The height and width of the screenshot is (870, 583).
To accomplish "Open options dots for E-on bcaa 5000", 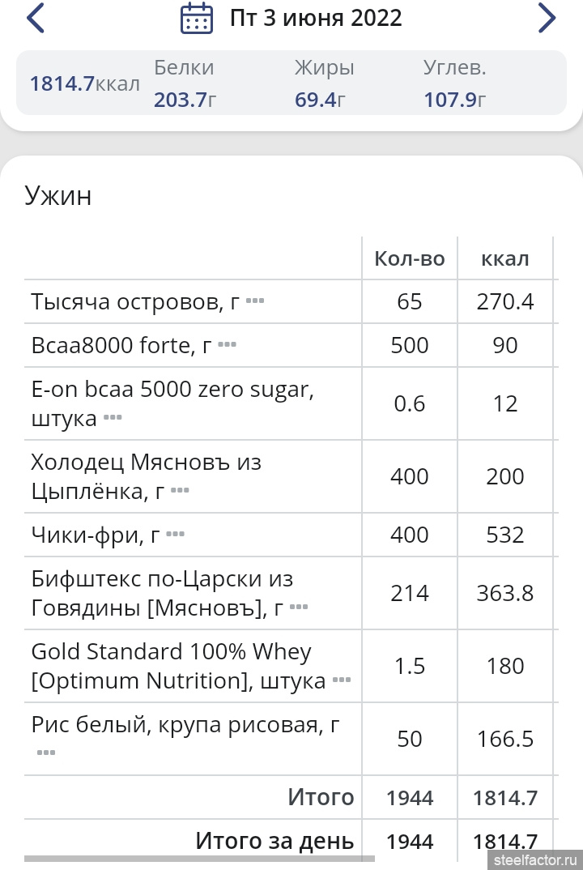I will pyautogui.click(x=113, y=417).
